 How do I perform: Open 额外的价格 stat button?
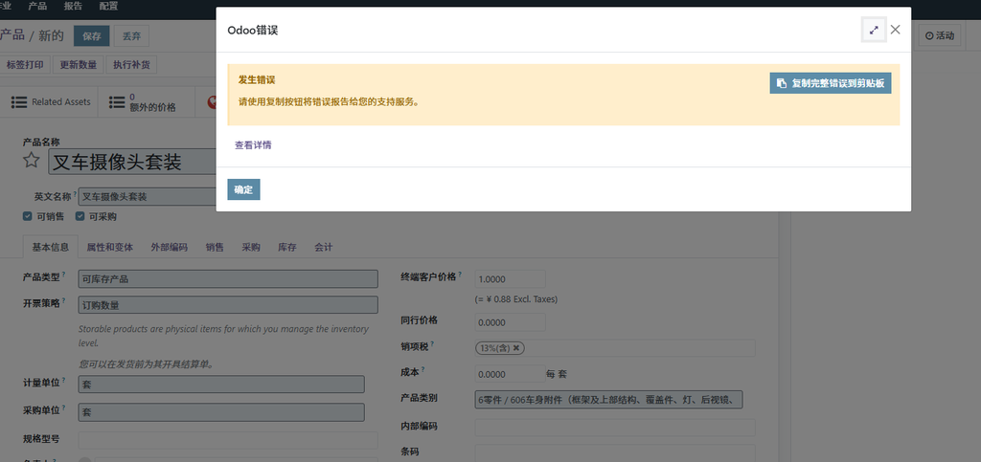(x=146, y=101)
